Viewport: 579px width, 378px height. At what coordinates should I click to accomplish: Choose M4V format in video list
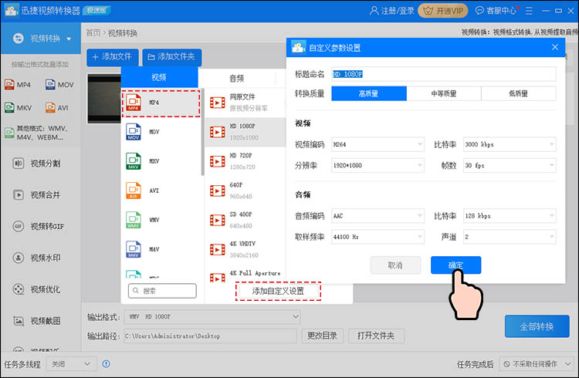tap(161, 249)
